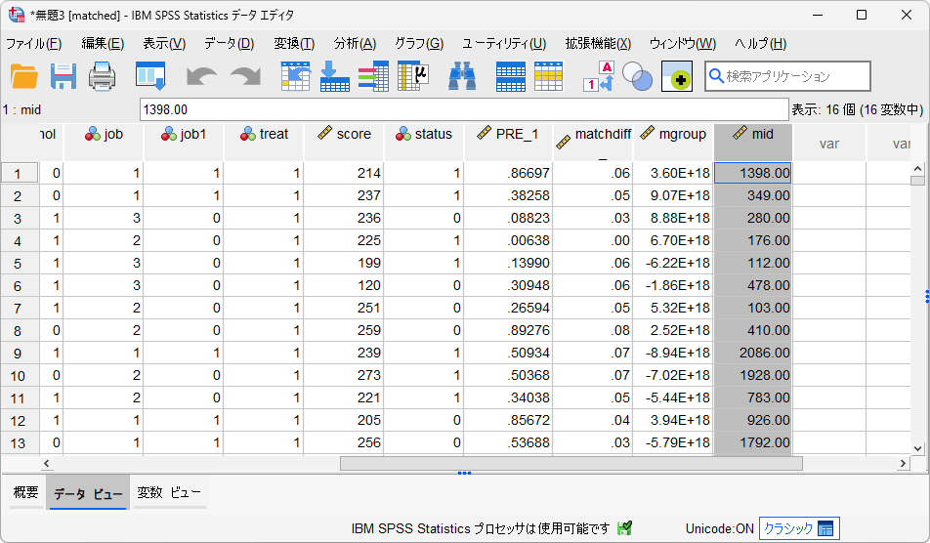Click the mid cell with 2086.00
Image resolution: width=930 pixels, height=543 pixels.
[x=753, y=354]
